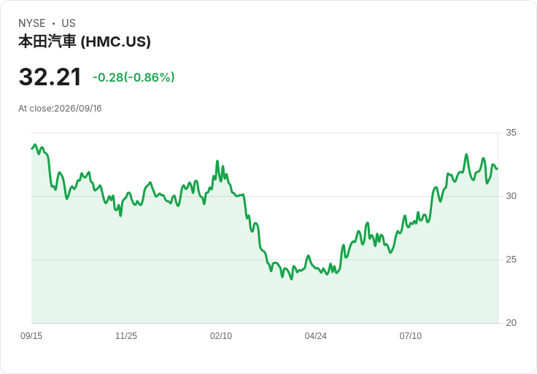Click the -0.28(-0.86%) price change
The height and width of the screenshot is (374, 537).
pyautogui.click(x=134, y=77)
